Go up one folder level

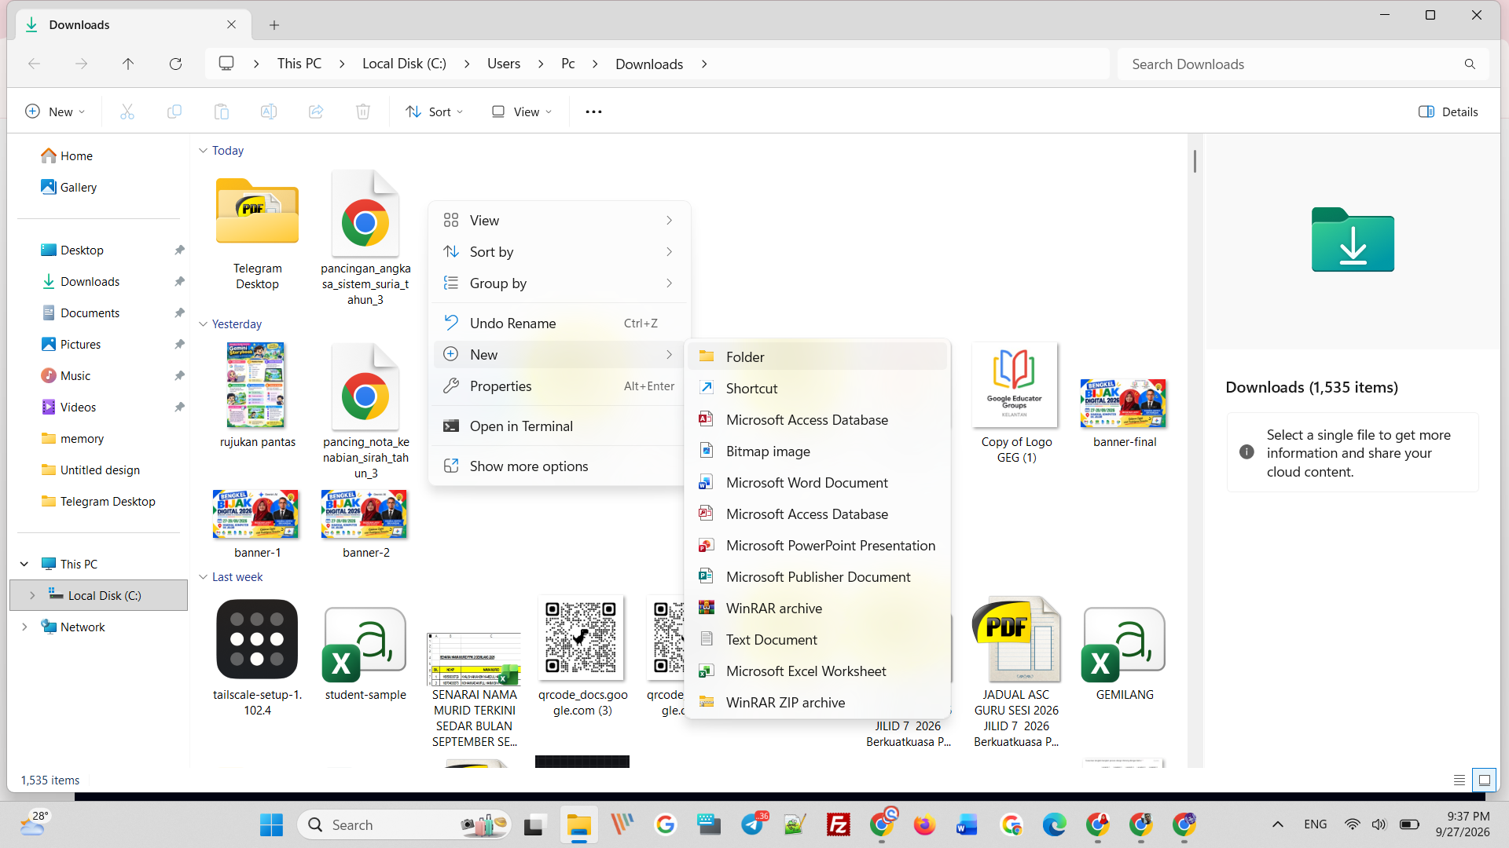pyautogui.click(x=128, y=64)
